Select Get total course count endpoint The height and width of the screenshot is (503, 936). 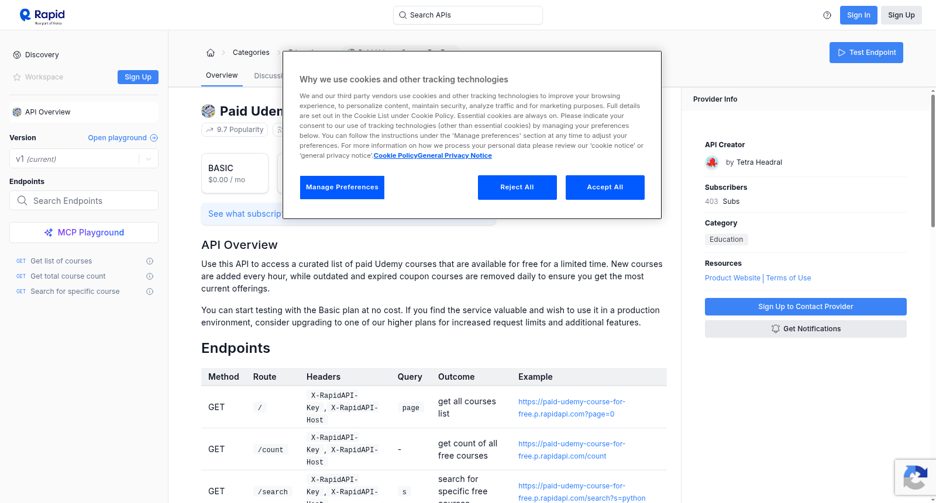68,276
